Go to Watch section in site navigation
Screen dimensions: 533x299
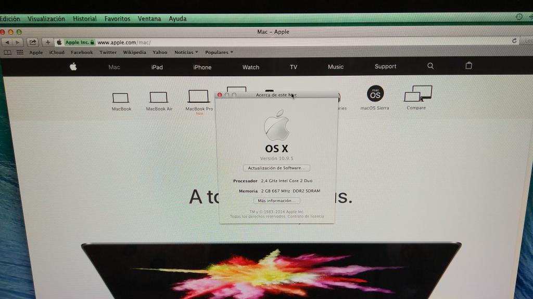point(251,67)
